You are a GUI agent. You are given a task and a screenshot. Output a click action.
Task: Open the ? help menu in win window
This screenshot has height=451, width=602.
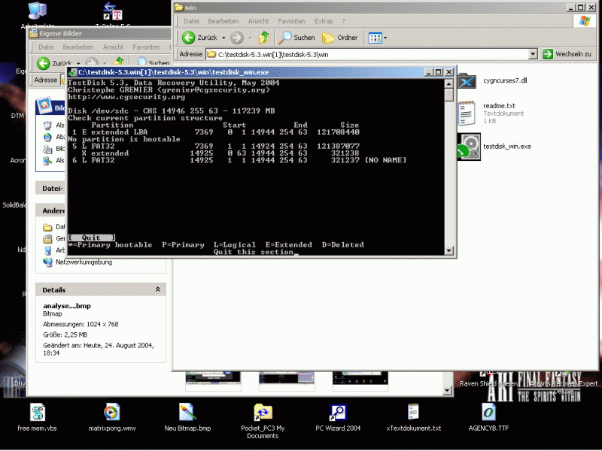344,21
